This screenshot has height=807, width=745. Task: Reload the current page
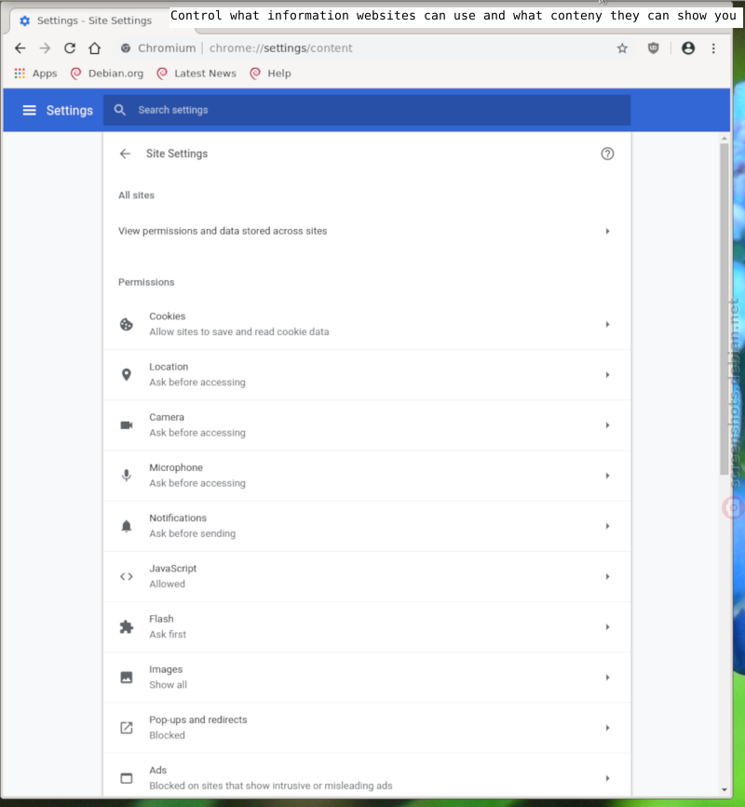pyautogui.click(x=70, y=48)
